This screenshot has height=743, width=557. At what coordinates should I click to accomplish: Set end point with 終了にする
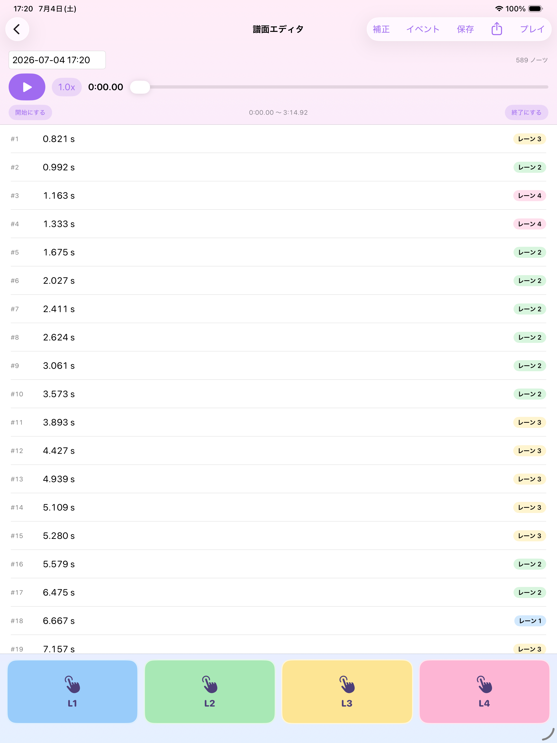[527, 113]
